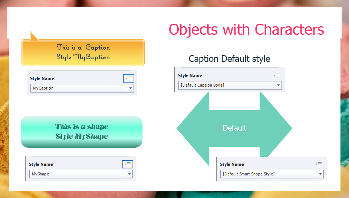
Task: Select the teal double-arrow Default shape
Action: pyautogui.click(x=234, y=128)
